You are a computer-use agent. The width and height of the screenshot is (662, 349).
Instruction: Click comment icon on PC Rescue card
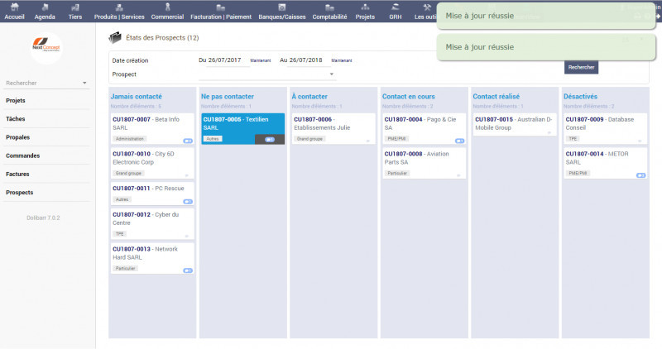pyautogui.click(x=188, y=202)
